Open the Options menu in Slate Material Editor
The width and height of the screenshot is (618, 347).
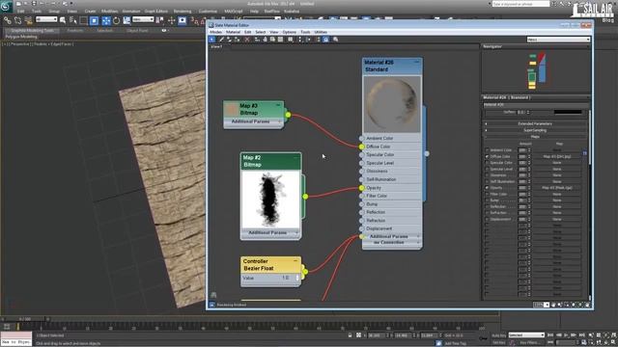[289, 32]
